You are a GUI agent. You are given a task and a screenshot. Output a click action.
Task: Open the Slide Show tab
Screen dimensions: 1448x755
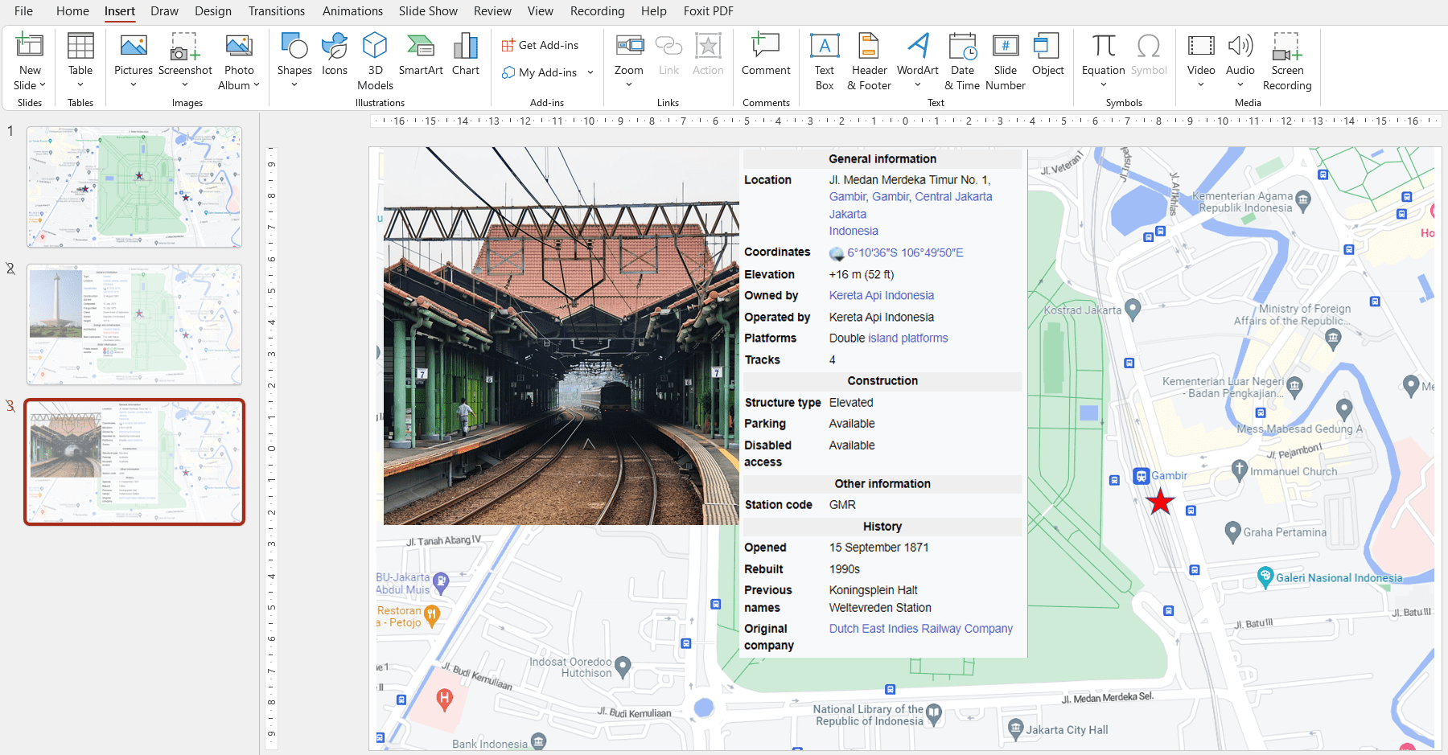click(x=428, y=11)
